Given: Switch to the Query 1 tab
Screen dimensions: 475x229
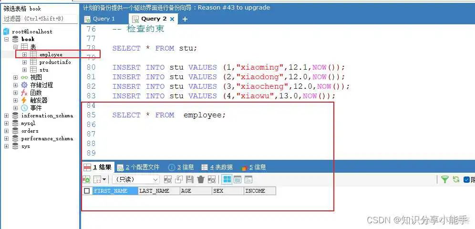Looking at the screenshot, I should point(100,19).
